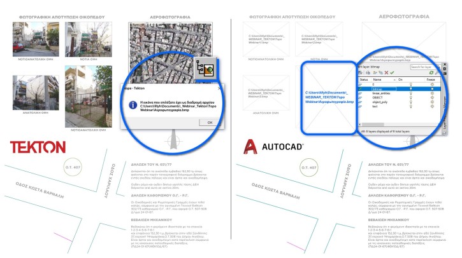The height and width of the screenshot is (258, 462).
Task: Click the green refresh icon in layer panel
Action: click(431, 72)
